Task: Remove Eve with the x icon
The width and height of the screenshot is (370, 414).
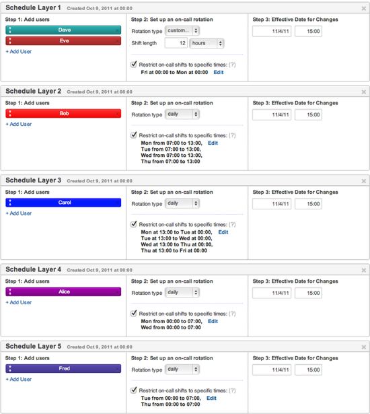Action: (117, 42)
